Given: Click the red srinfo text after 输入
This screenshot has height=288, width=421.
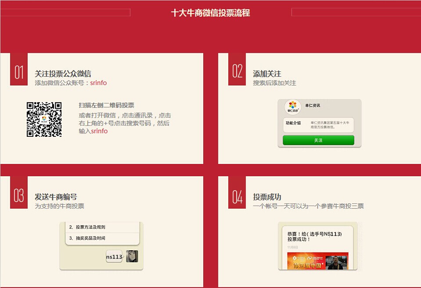Looking at the screenshot, I should pyautogui.click(x=99, y=131).
